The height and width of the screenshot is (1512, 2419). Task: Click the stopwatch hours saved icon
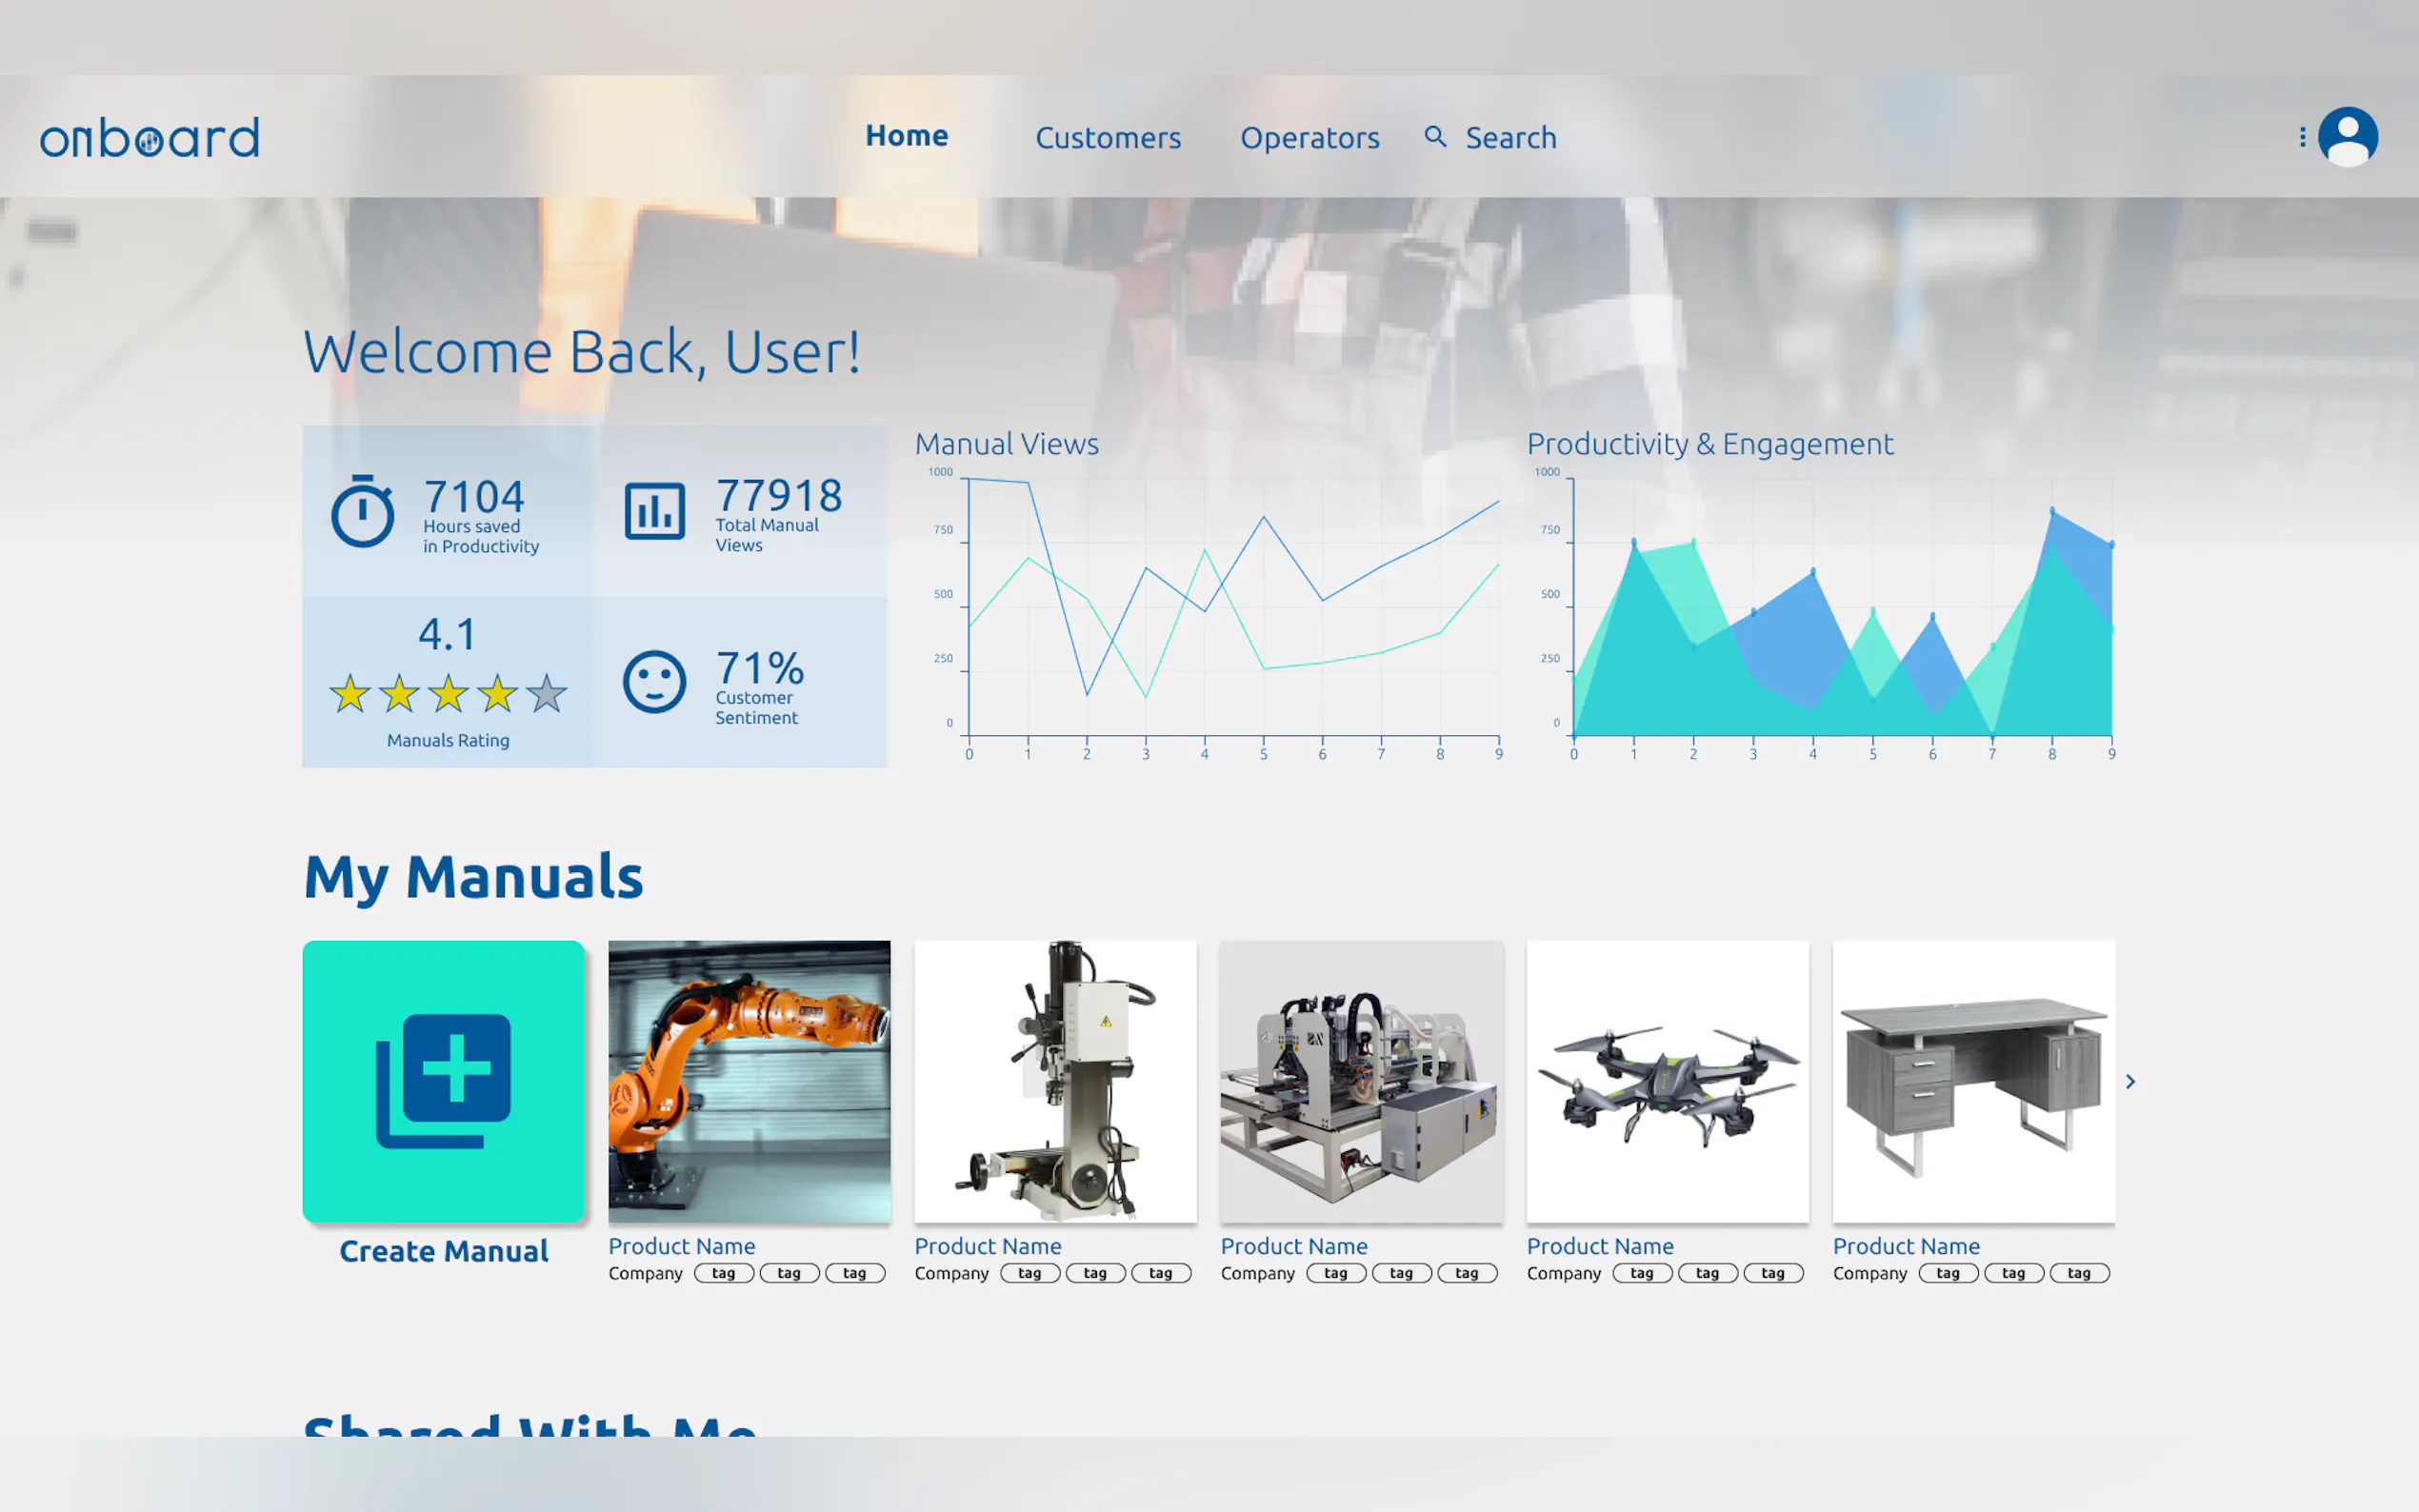click(x=362, y=510)
